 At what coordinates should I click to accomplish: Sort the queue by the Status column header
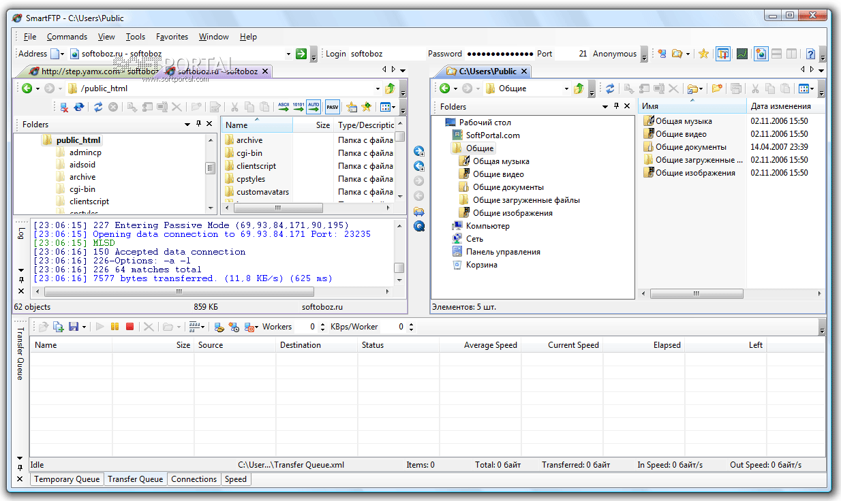tap(399, 345)
